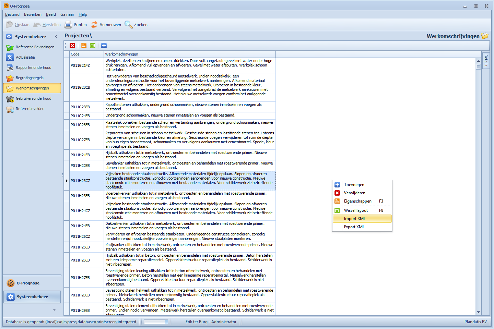Click the Code column header
Image resolution: width=494 pixels, height=329 pixels.
[86, 54]
